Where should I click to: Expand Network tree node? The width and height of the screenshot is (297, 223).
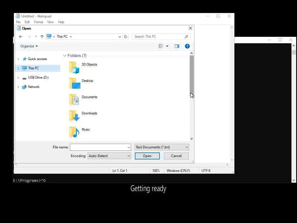tap(18, 87)
